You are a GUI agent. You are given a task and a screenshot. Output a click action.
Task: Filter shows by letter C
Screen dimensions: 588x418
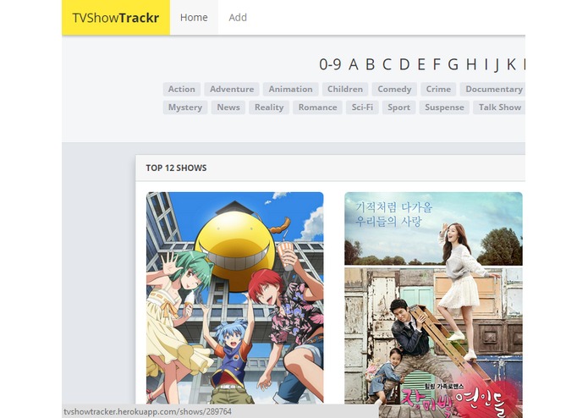pos(387,64)
